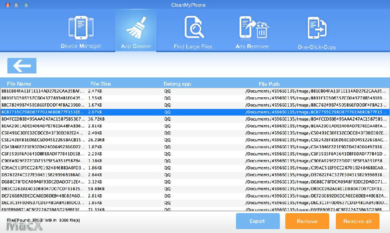Select the App Cleaner broom icon
Image resolution: width=390 pixels, height=233 pixels.
pyautogui.click(x=136, y=28)
